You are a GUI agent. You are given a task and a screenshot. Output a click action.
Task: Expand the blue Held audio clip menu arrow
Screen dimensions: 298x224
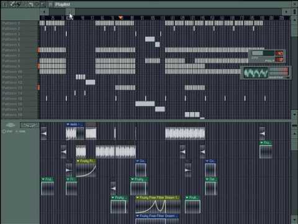tap(68, 124)
